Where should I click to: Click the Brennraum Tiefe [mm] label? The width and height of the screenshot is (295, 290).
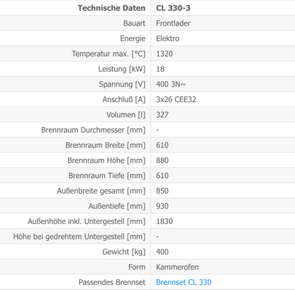(107, 176)
